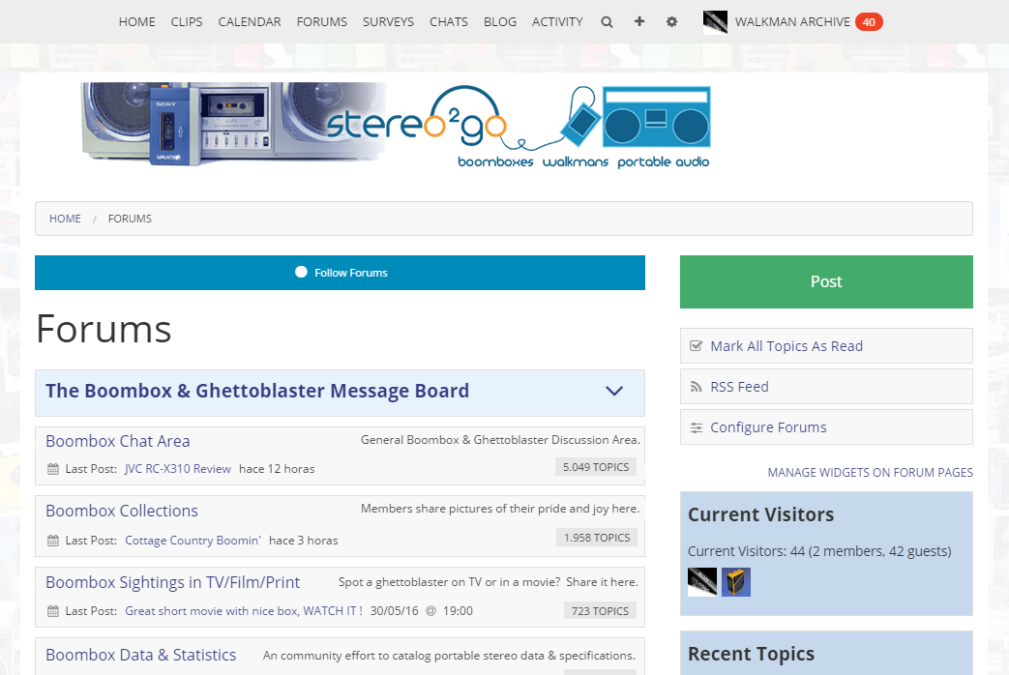
Task: Open Configure Forums
Action: tap(768, 427)
